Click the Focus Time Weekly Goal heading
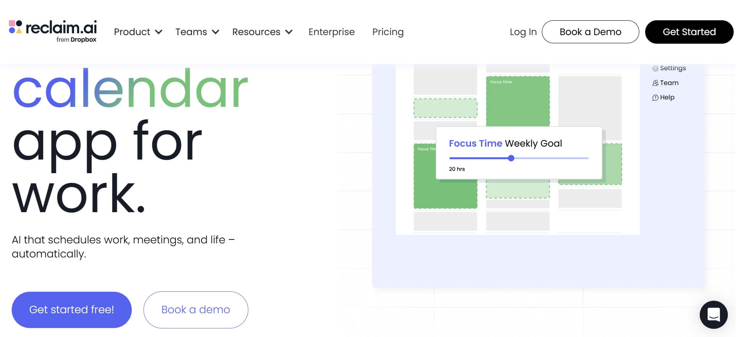This screenshot has height=337, width=736. click(505, 144)
